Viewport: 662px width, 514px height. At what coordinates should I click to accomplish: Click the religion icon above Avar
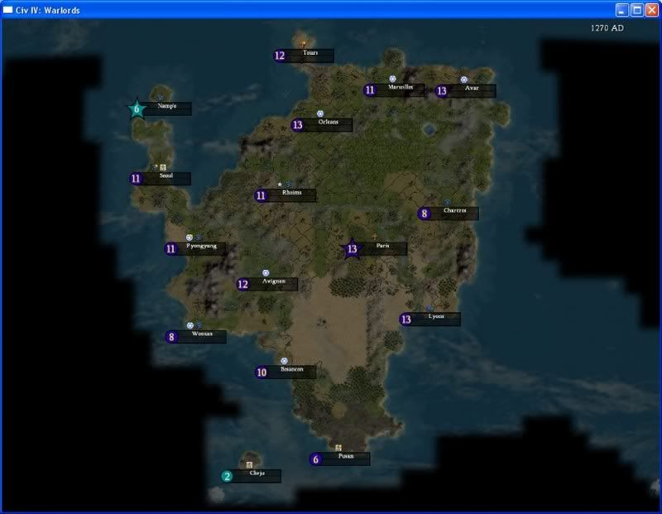464,79
